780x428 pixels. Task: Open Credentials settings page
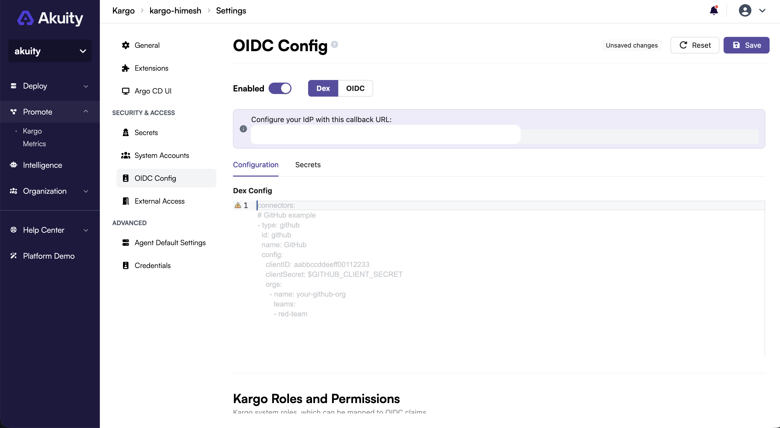point(166,266)
